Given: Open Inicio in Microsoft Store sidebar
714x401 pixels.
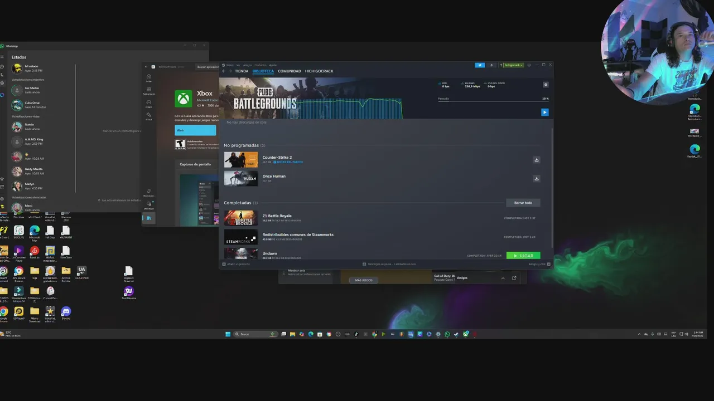Looking at the screenshot, I should (x=148, y=78).
